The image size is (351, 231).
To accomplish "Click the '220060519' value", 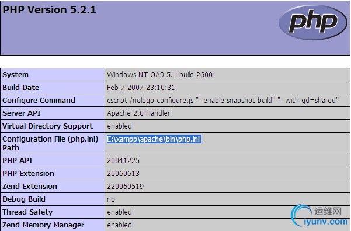I will coord(125,186).
